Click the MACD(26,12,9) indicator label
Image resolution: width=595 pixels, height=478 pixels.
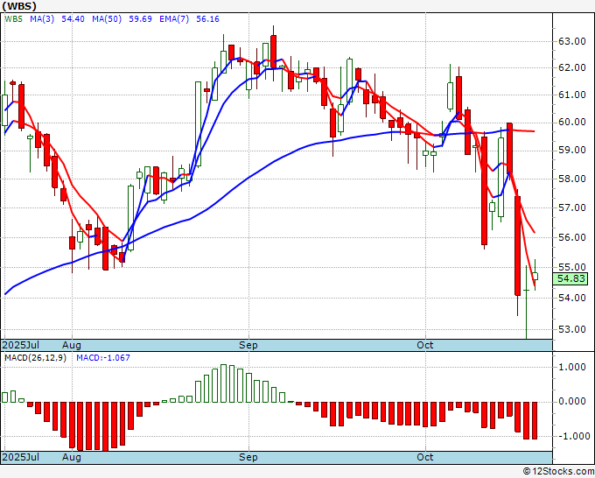pyautogui.click(x=35, y=358)
